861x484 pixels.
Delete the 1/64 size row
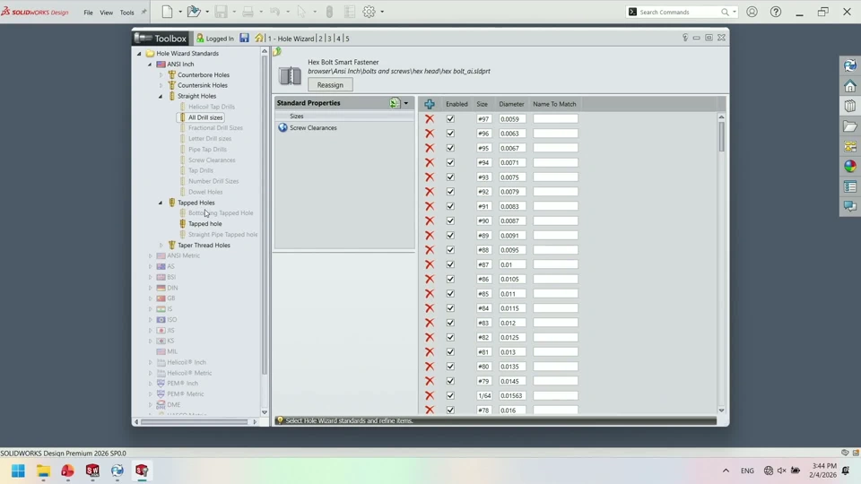tap(430, 395)
